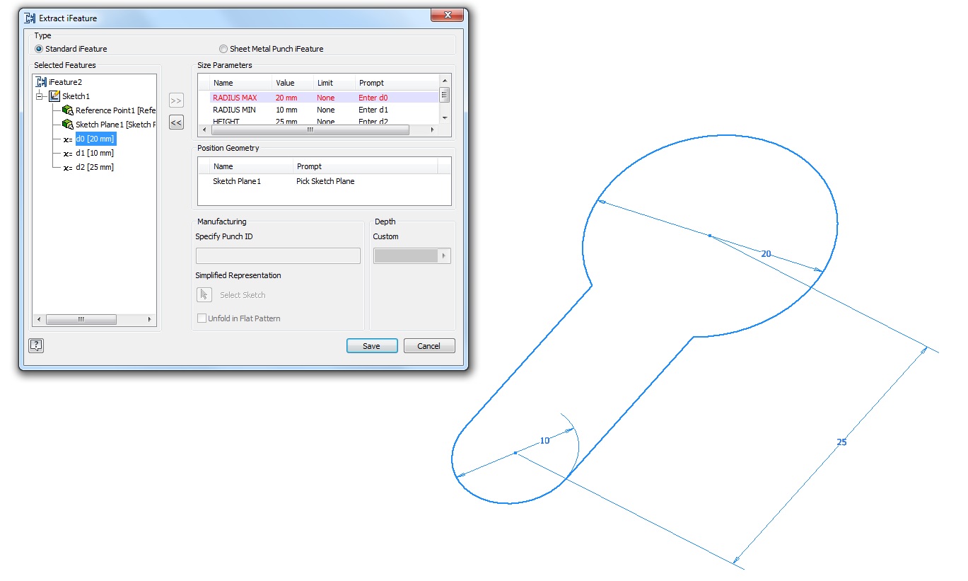The width and height of the screenshot is (968, 581).
Task: Click the 20 dimension value in sketch
Action: coord(766,253)
